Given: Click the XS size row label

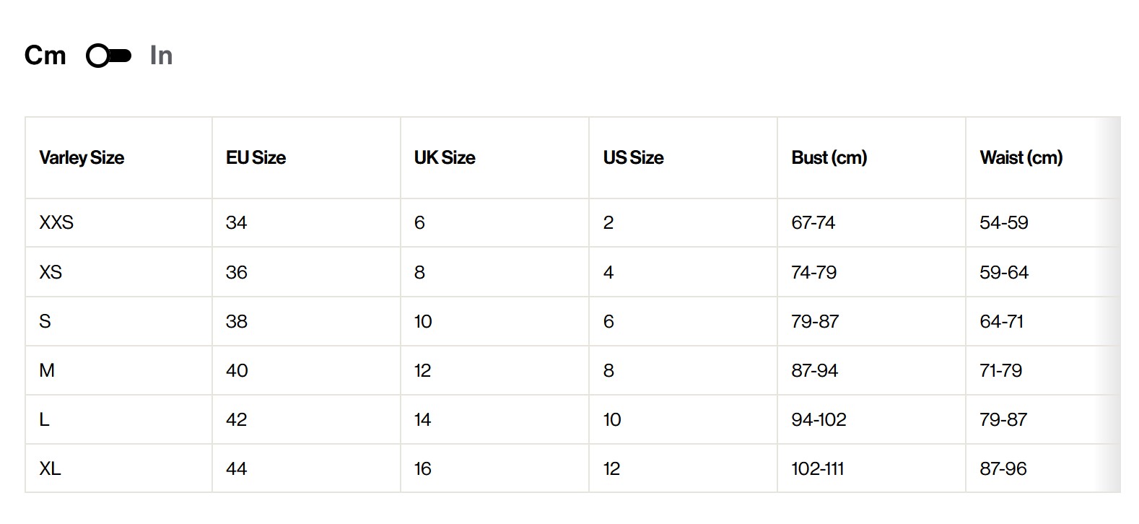Looking at the screenshot, I should pyautogui.click(x=51, y=272).
